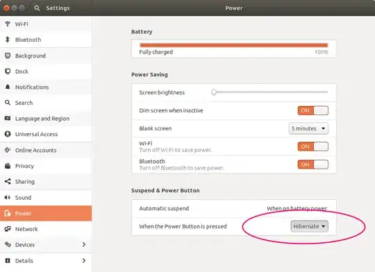Open Online Accounts settings
This screenshot has height=272, width=375.
[x=46, y=150]
